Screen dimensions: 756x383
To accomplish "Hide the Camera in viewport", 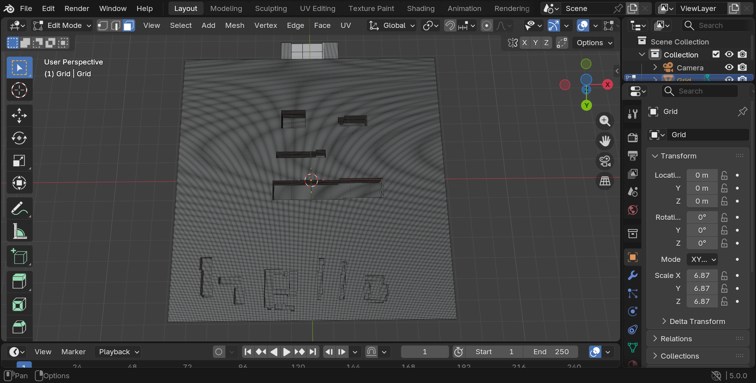I will coord(729,68).
